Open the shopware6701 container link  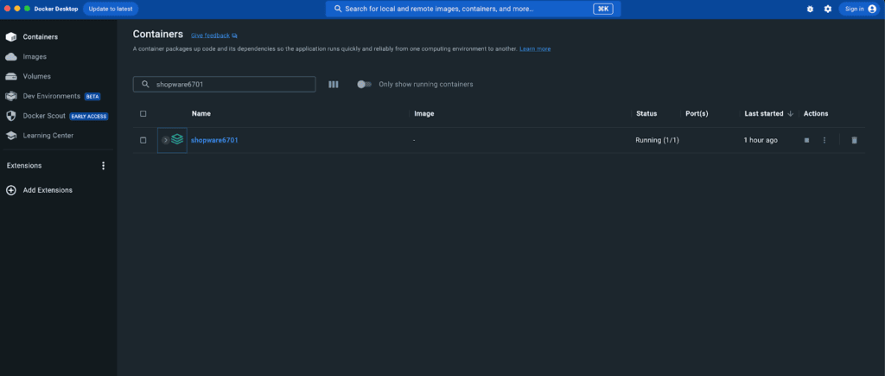(x=214, y=140)
